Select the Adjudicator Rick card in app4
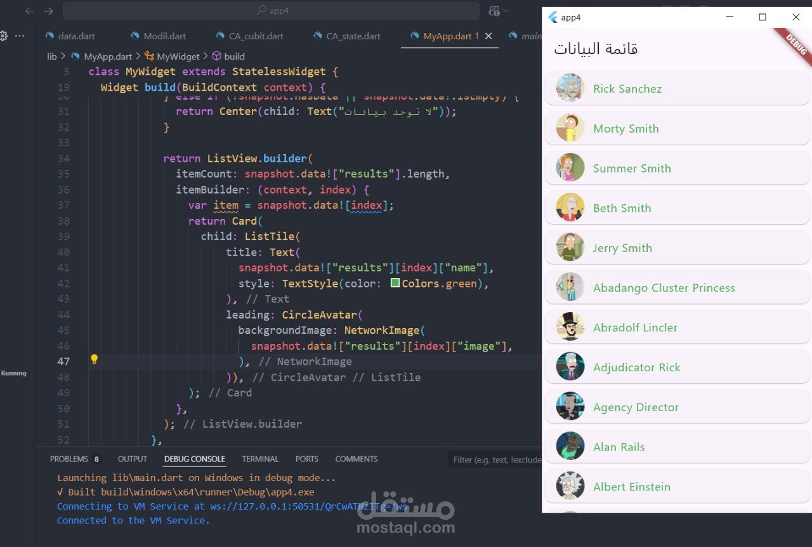The image size is (812, 547). pos(678,367)
